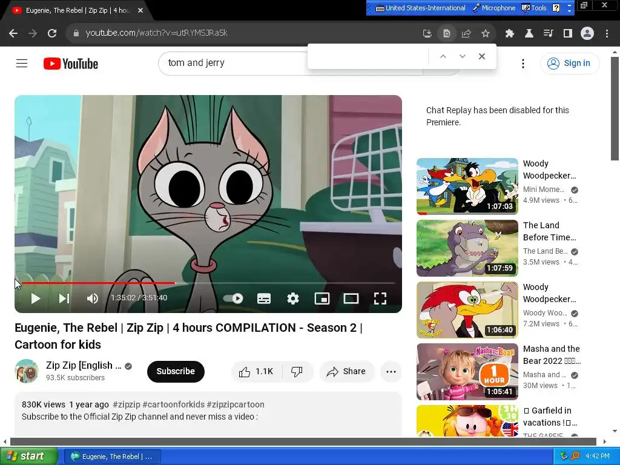Open Chrome Labs flask icon
Screen dimensions: 620x465
(529, 34)
